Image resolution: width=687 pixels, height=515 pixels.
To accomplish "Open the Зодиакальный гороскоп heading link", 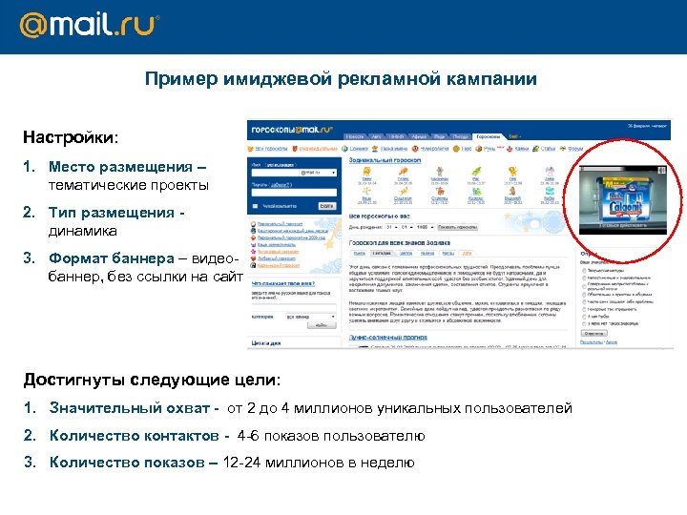I will click(385, 160).
